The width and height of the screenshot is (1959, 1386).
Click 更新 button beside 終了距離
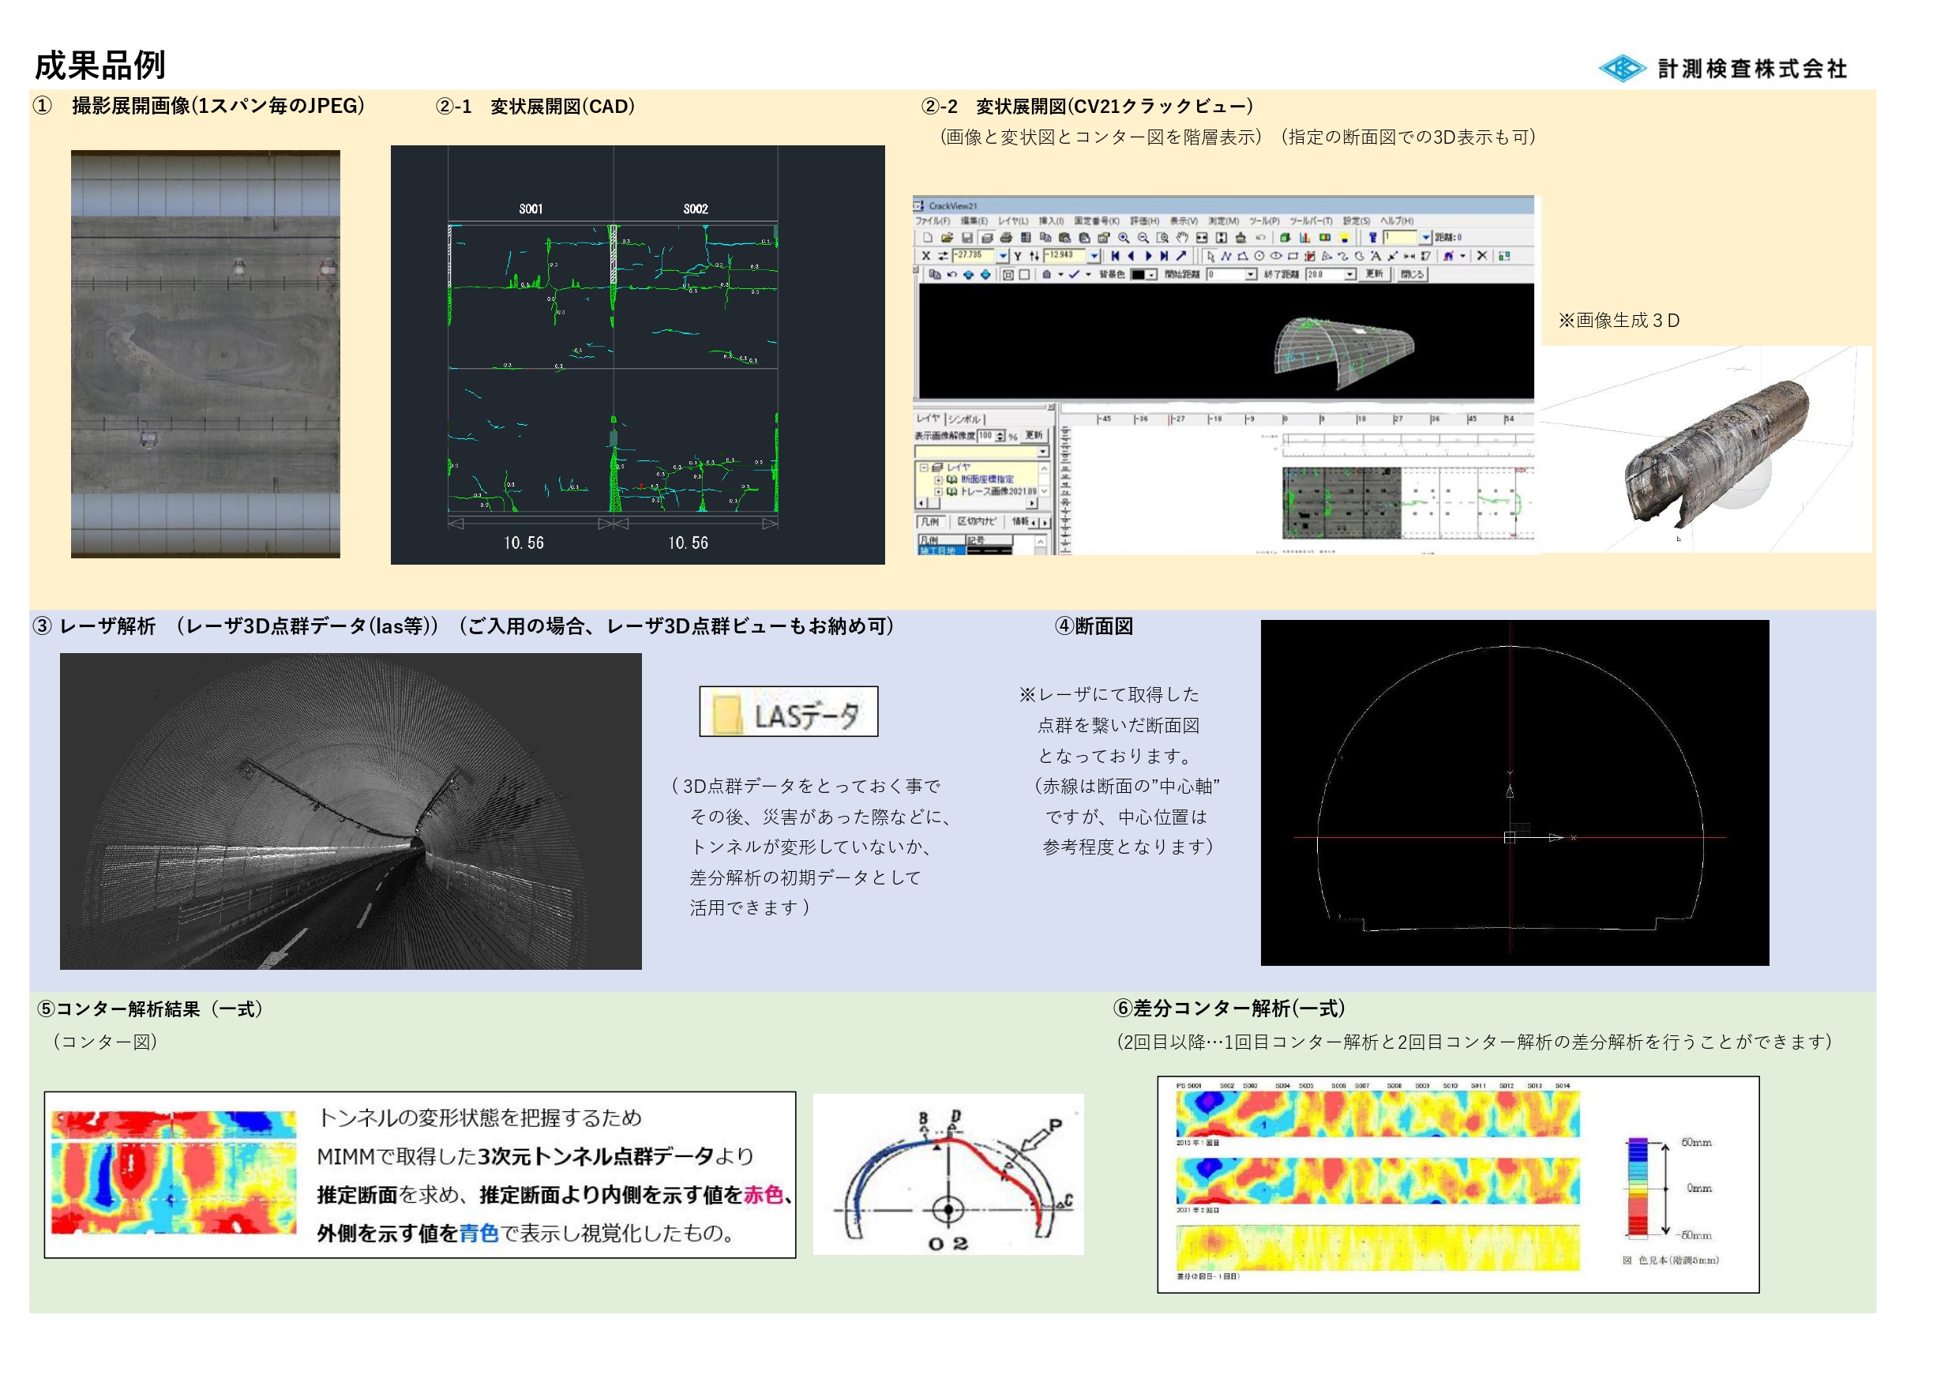coord(1374,274)
